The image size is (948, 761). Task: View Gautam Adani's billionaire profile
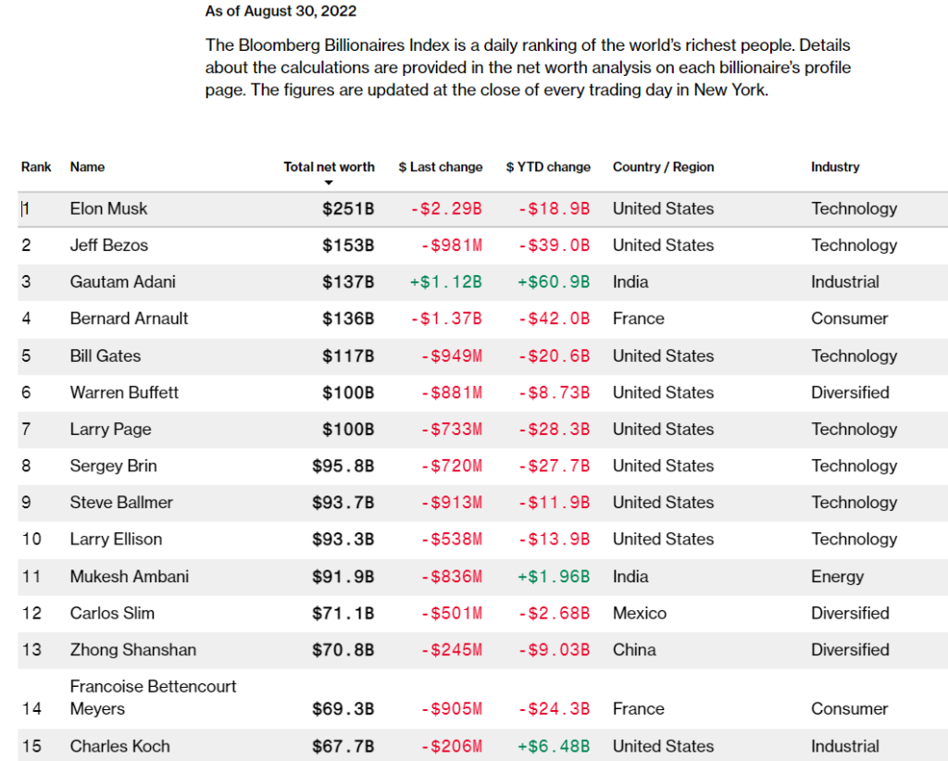(122, 282)
